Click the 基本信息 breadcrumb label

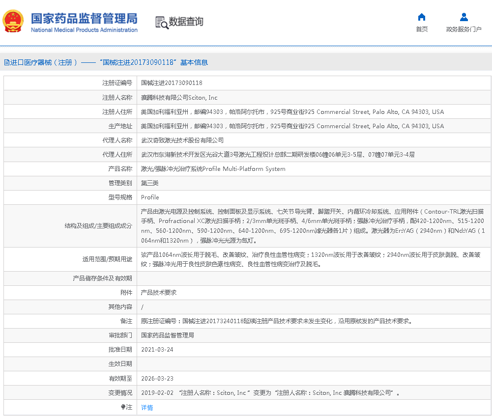click(194, 62)
